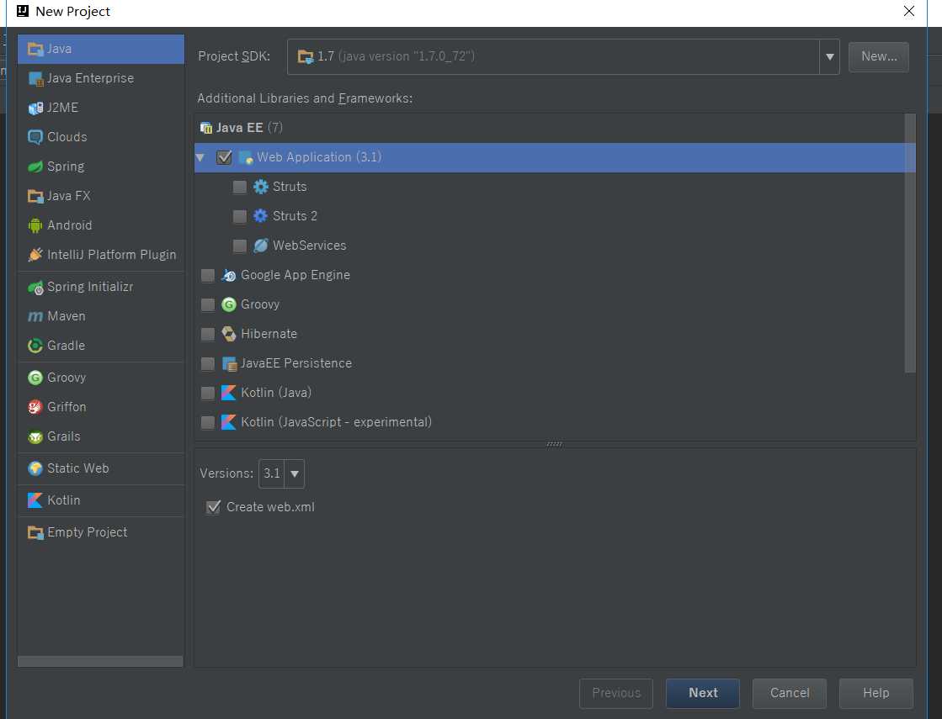Click the Java Enterprise icon
The width and height of the screenshot is (942, 719).
(x=35, y=78)
